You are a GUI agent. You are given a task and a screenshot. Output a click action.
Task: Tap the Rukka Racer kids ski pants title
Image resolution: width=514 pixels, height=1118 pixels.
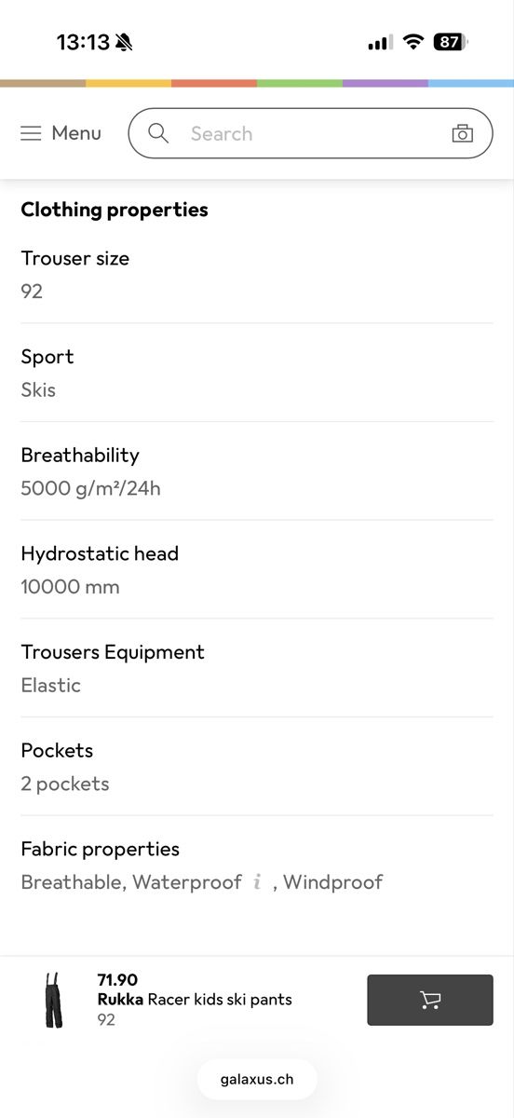[x=195, y=1000]
